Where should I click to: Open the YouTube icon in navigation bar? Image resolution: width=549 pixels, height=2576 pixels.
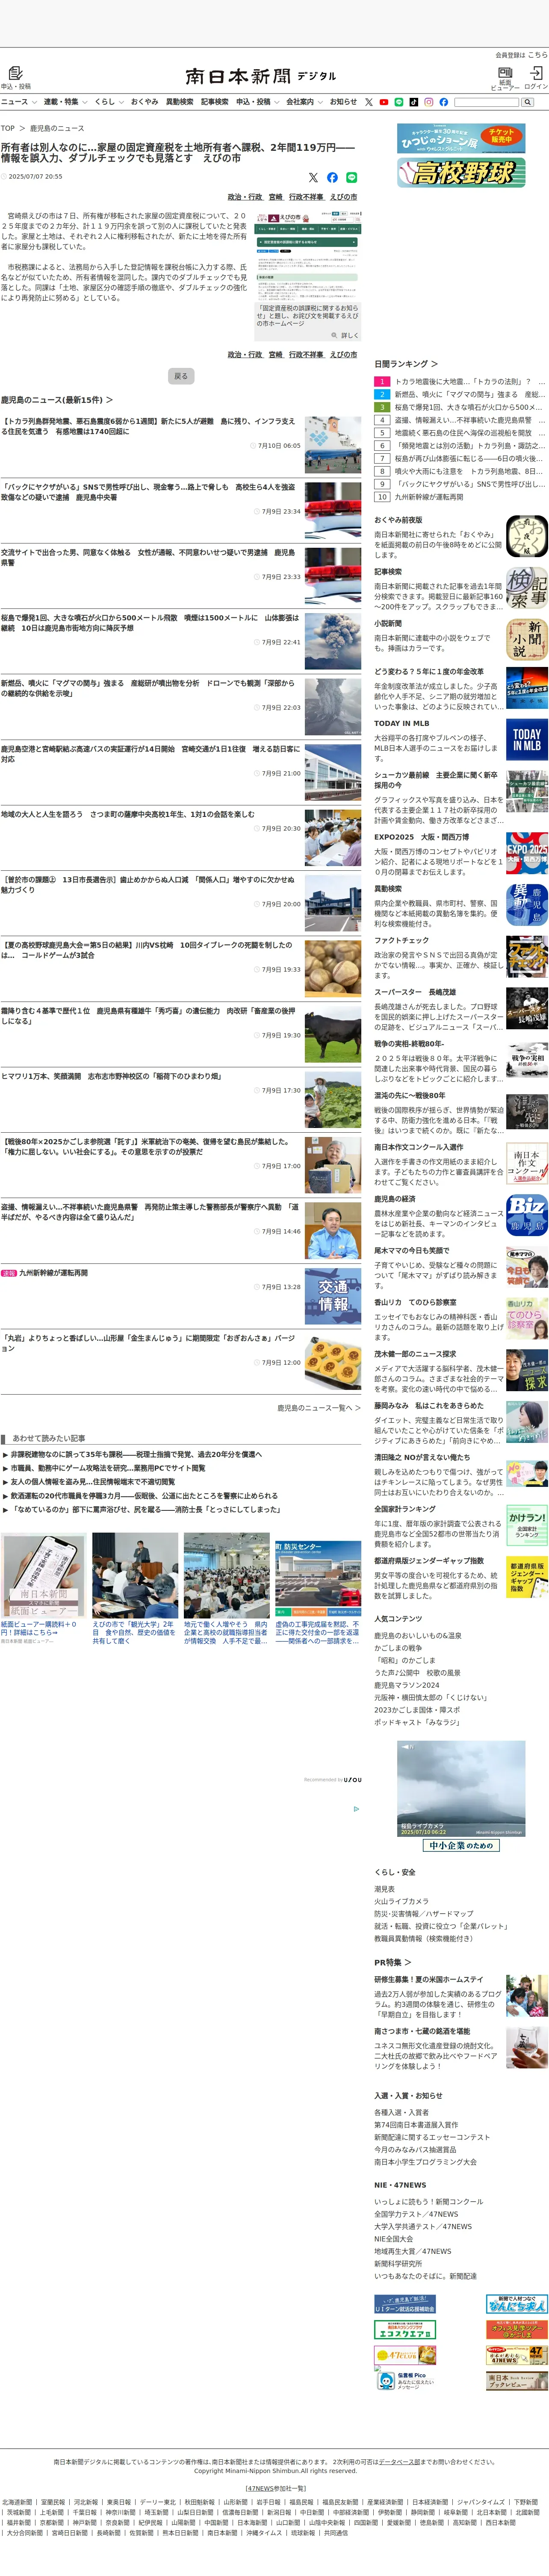[384, 102]
